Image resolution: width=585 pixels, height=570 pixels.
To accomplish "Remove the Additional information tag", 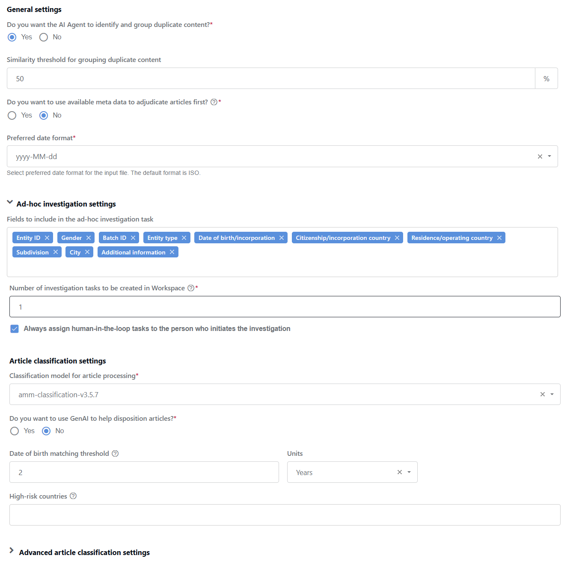I will click(x=172, y=252).
